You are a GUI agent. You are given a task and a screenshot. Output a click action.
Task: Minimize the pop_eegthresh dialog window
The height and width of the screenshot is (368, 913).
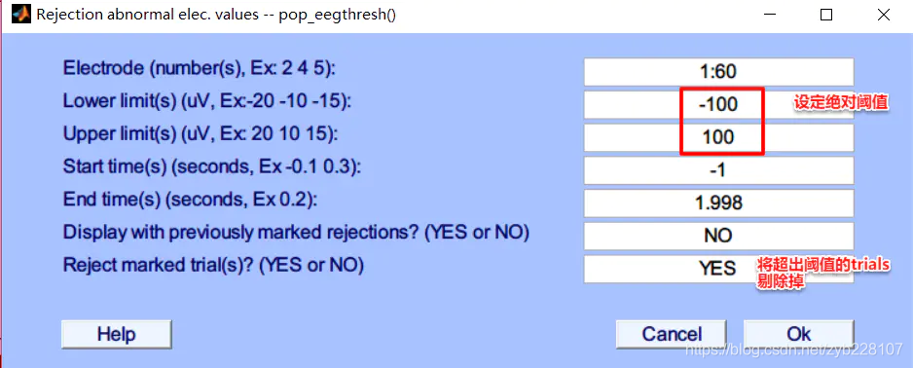click(768, 16)
